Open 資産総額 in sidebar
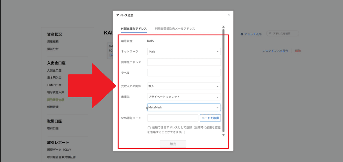 point(53,42)
